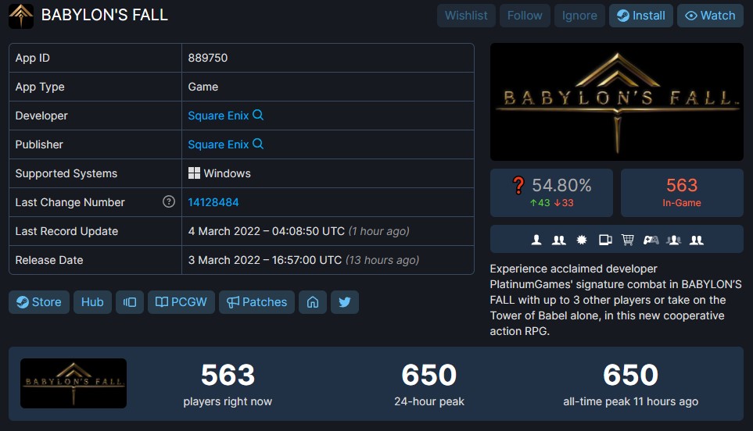The height and width of the screenshot is (431, 753).
Task: Click the Windows text in Supported Systems
Action: coord(227,173)
